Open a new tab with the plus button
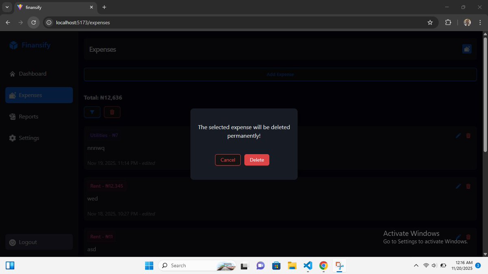The height and width of the screenshot is (274, 488). (104, 7)
